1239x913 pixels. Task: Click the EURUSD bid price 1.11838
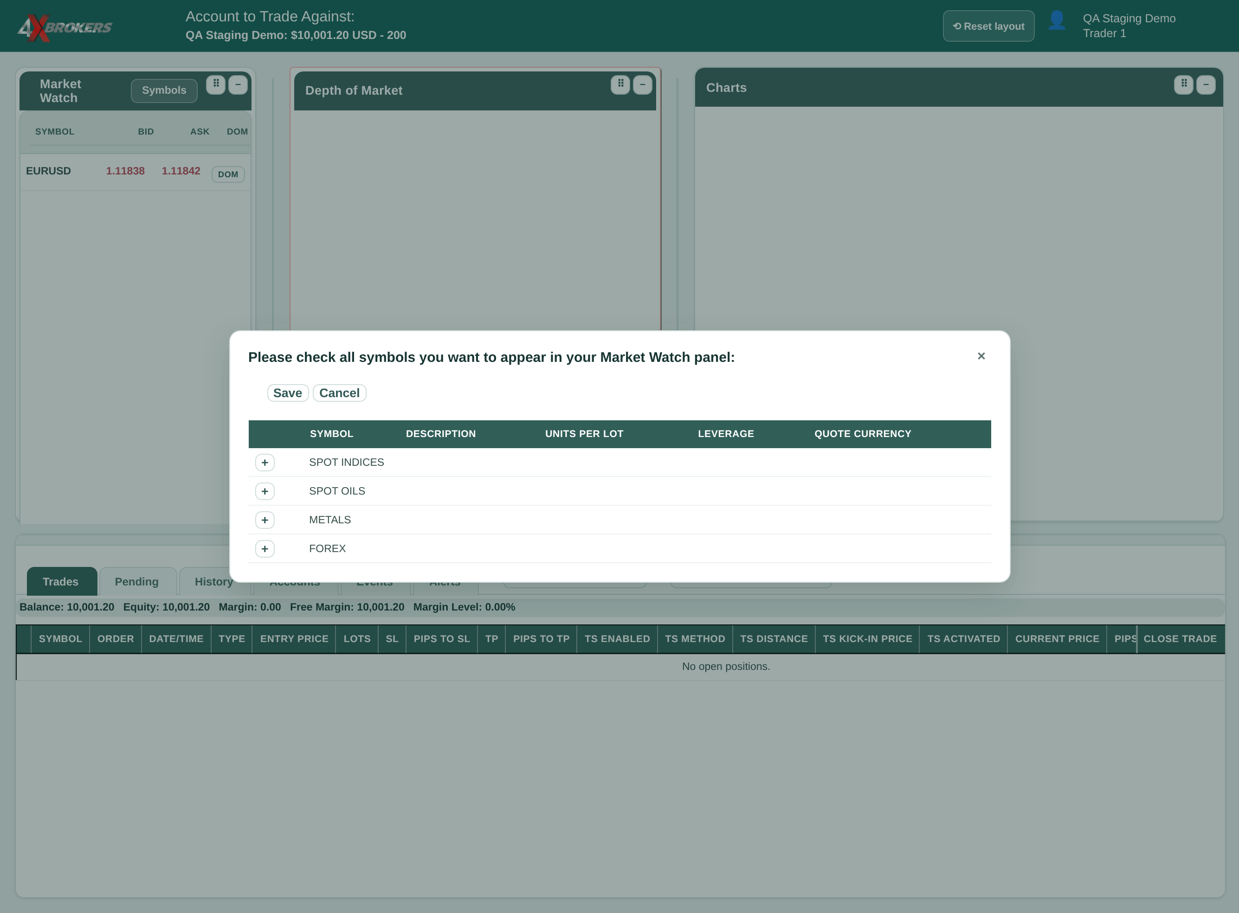pyautogui.click(x=125, y=171)
